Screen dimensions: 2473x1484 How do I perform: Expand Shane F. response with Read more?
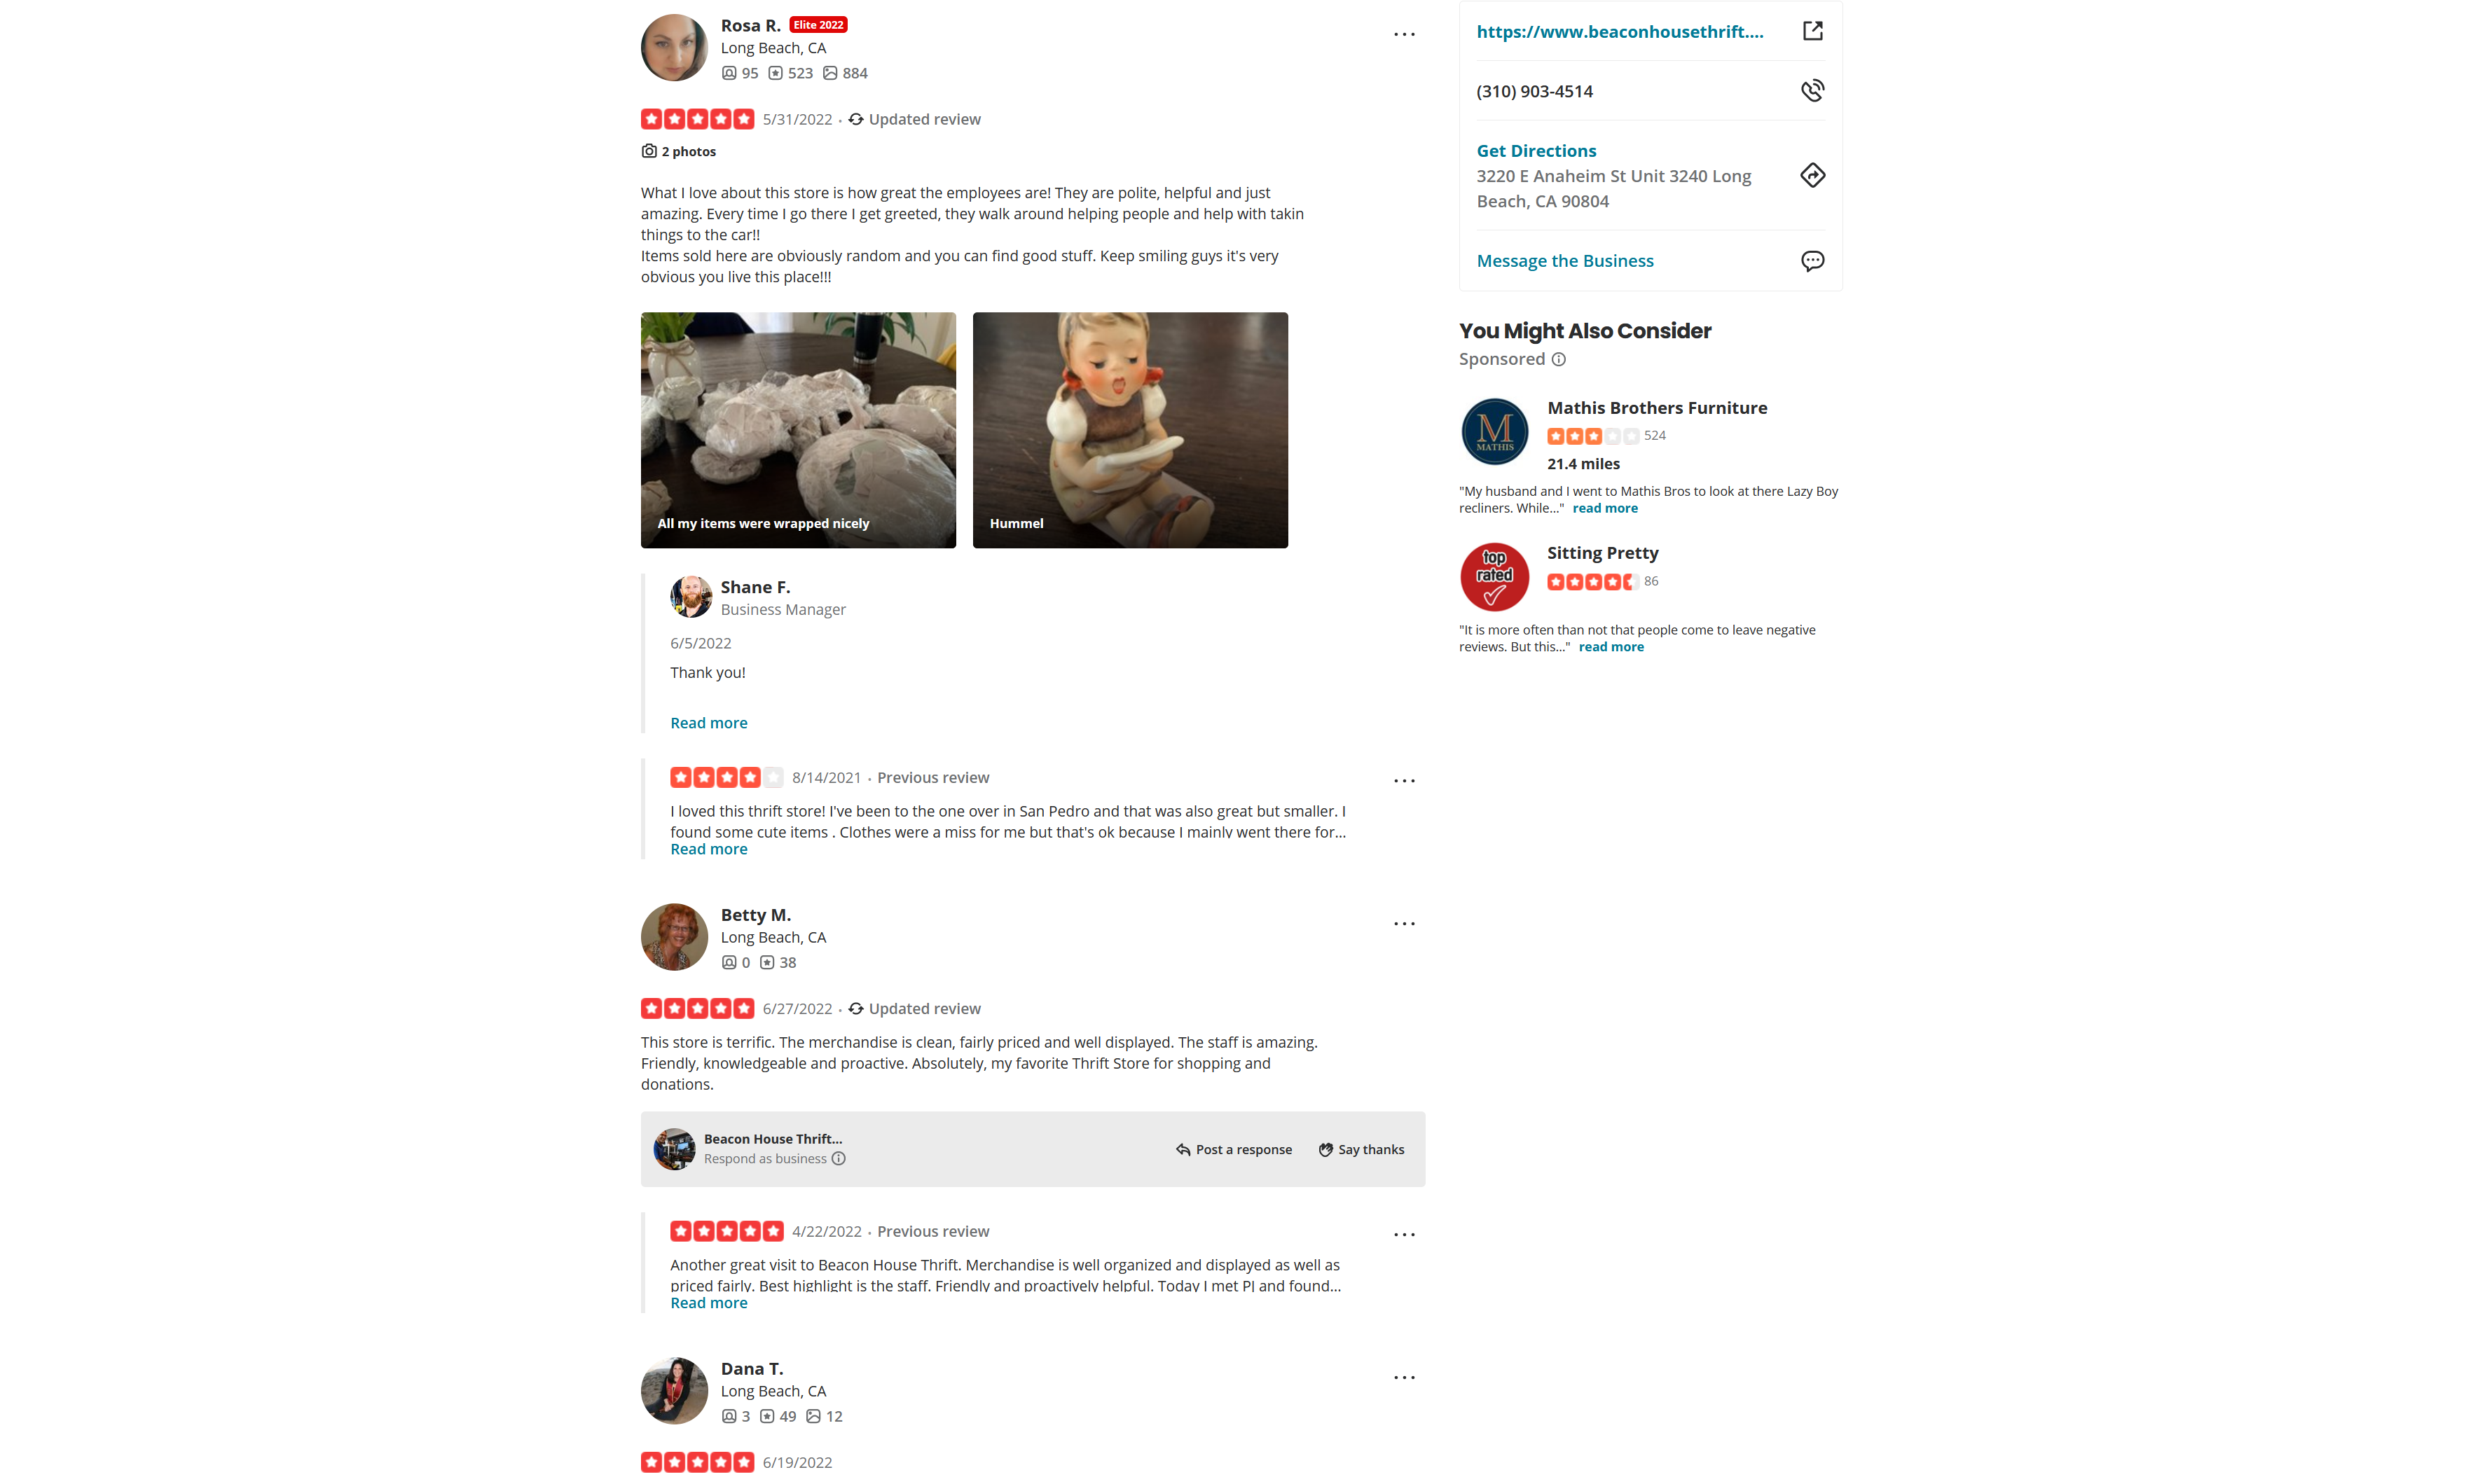(708, 722)
